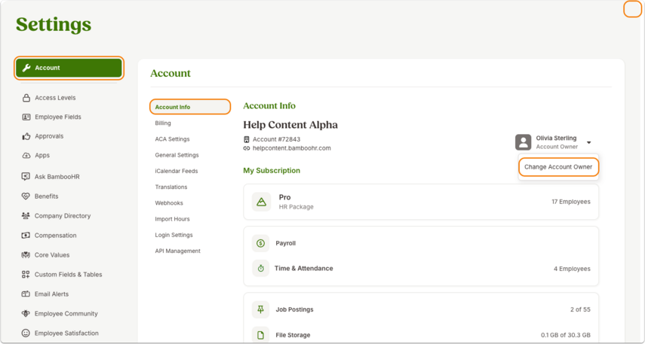Image resolution: width=645 pixels, height=344 pixels.
Task: Open Email Alerts settings
Action: (51, 294)
